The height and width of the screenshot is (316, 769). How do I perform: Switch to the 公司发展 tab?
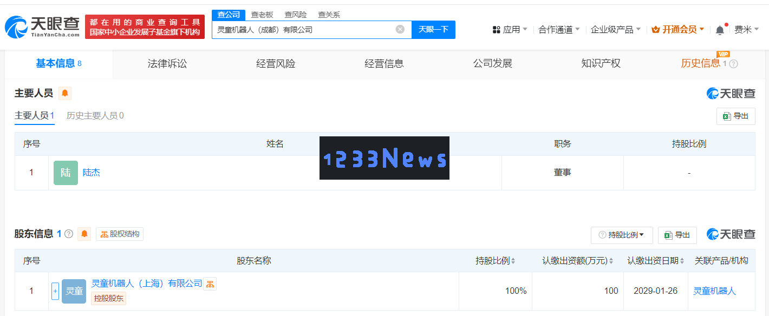pos(492,64)
